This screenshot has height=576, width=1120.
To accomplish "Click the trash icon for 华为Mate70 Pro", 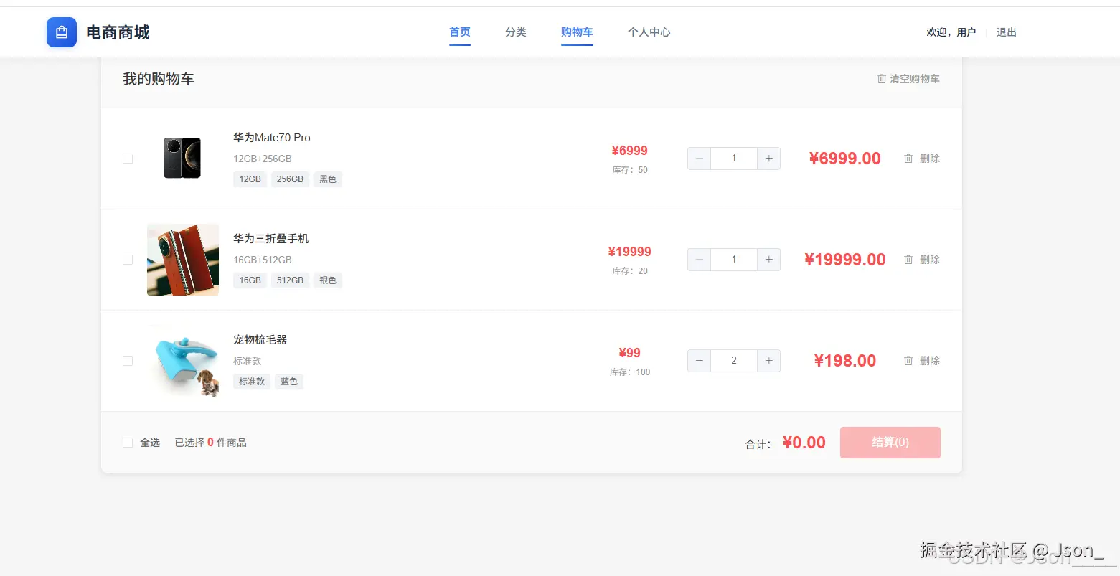I will point(908,159).
